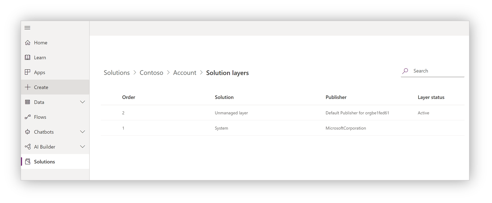
Task: Expand the AI Builder section chevron
Action: tap(82, 147)
